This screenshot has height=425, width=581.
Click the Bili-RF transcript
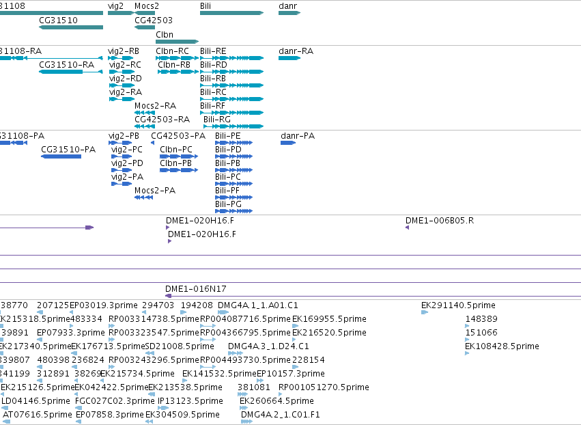pos(232,113)
